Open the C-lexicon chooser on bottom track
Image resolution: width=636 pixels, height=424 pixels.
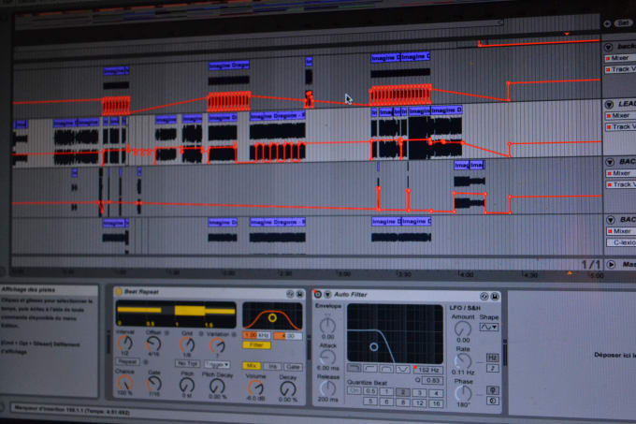pyautogui.click(x=621, y=242)
